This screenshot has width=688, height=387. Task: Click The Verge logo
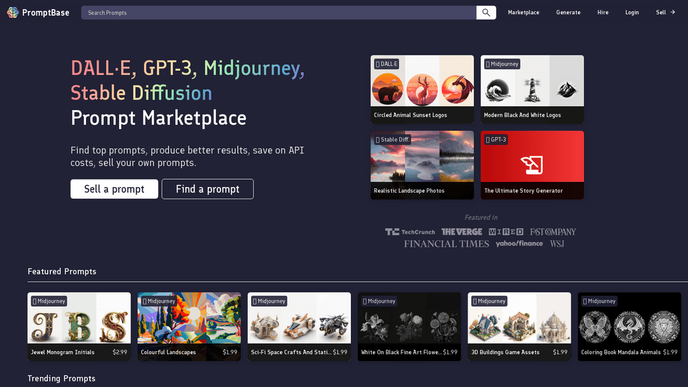[x=462, y=232]
